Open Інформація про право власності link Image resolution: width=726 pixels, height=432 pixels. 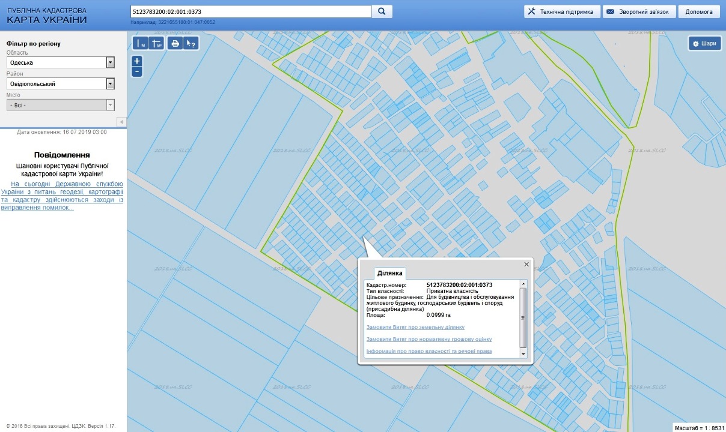429,351
